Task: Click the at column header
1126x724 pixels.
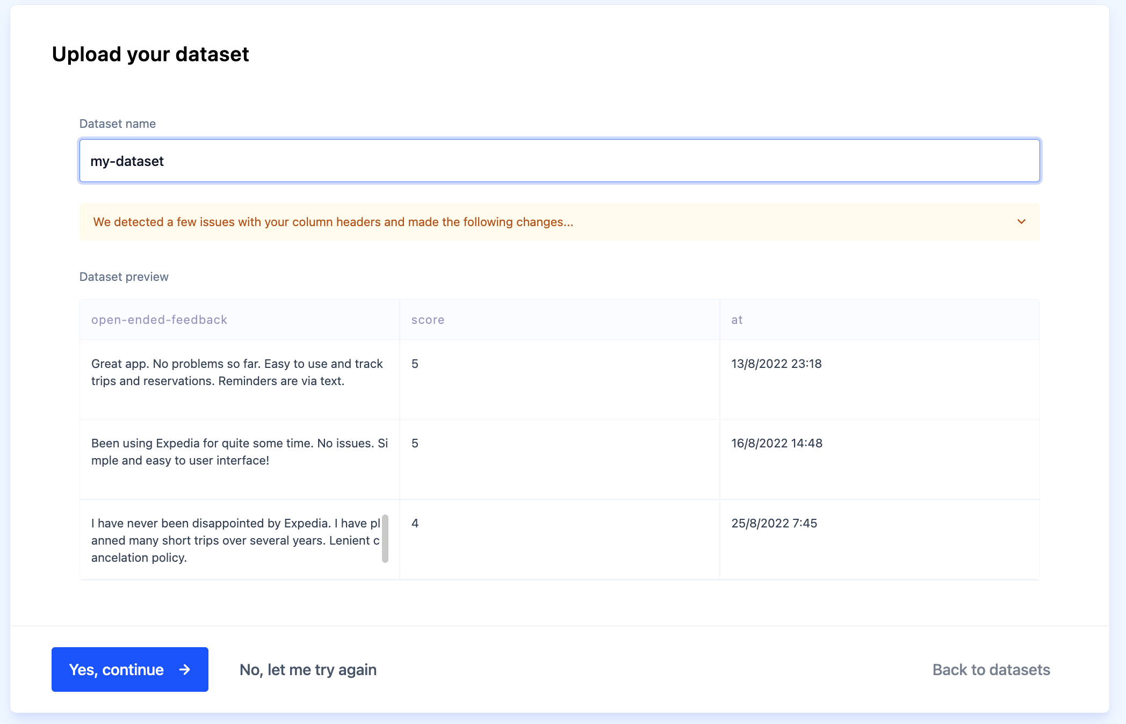Action: [x=737, y=320]
